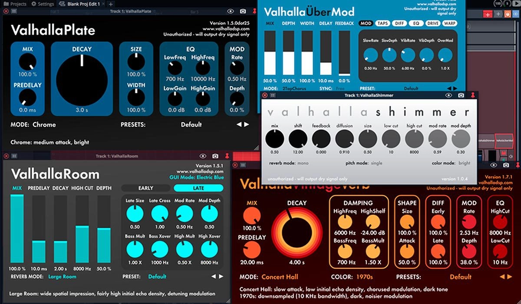Open the Settings gear icon

click(x=33, y=3)
